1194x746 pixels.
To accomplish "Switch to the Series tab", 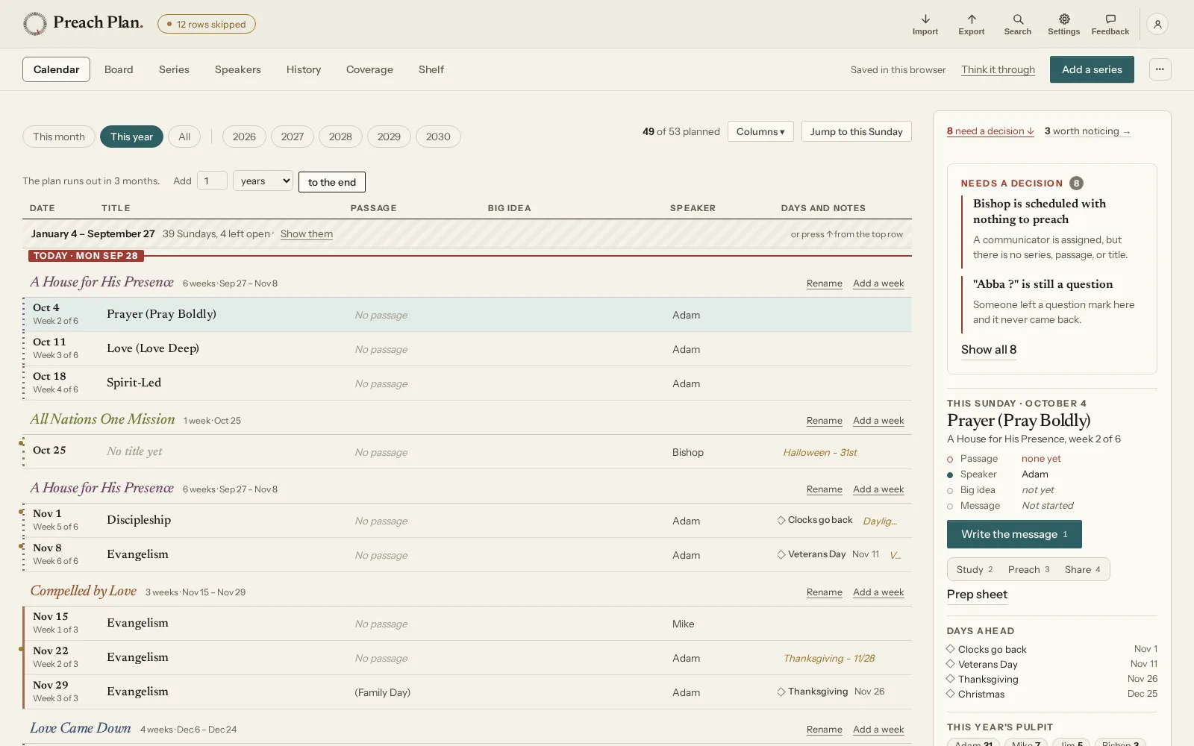I will [174, 69].
